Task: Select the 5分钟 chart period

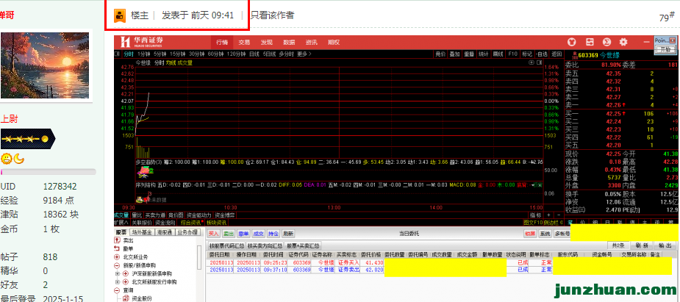Action: (160, 54)
